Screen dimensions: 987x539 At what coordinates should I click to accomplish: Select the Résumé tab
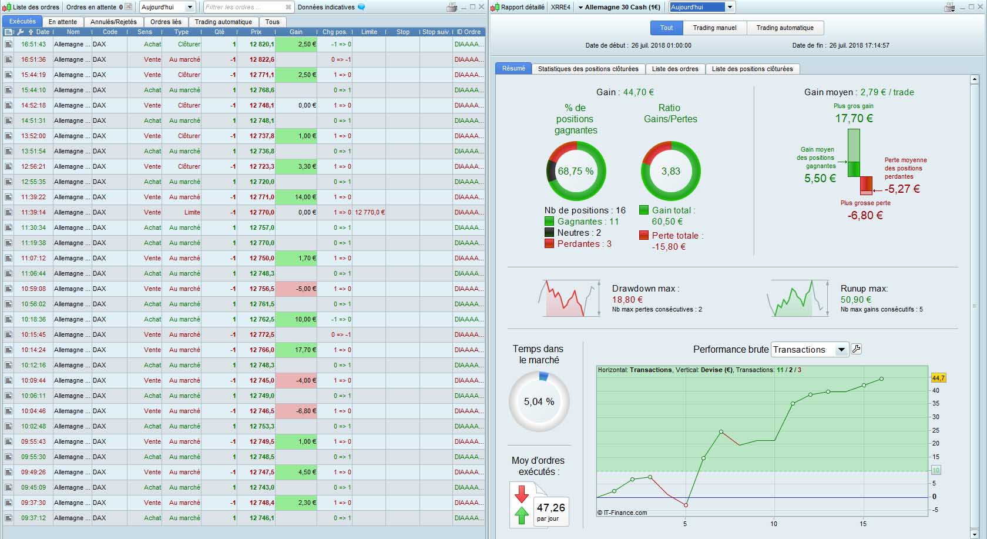coord(513,68)
